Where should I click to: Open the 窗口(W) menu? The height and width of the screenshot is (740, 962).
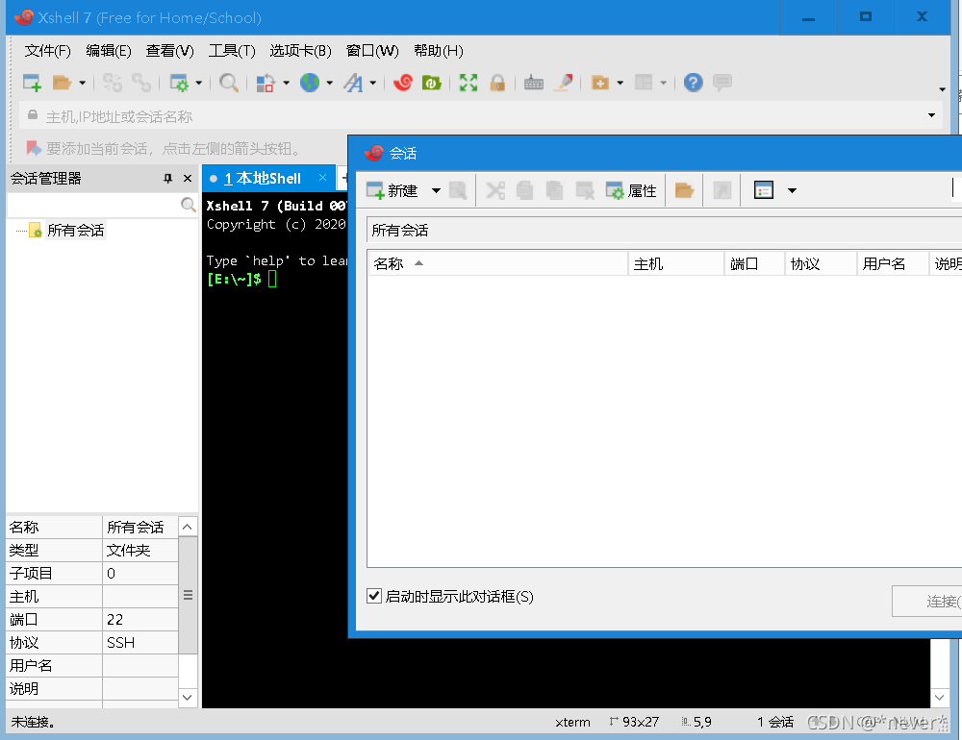pyautogui.click(x=371, y=51)
